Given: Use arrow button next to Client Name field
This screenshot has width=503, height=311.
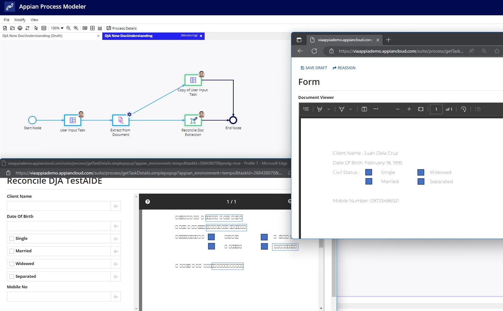Looking at the screenshot, I should click(116, 206).
